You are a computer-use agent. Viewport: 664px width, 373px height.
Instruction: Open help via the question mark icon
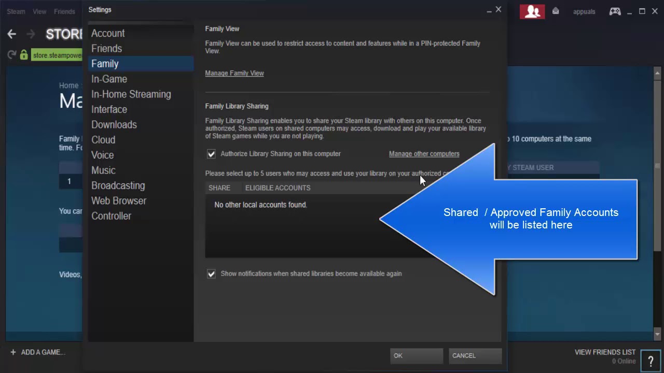[x=651, y=362]
